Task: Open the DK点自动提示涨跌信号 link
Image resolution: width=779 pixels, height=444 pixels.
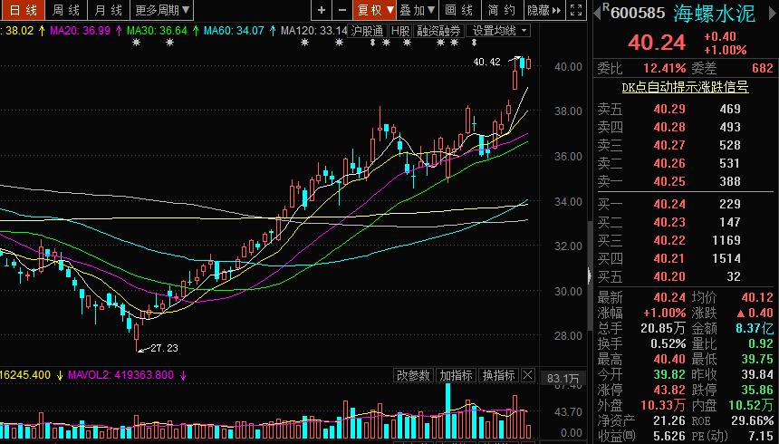Action: pyautogui.click(x=684, y=87)
